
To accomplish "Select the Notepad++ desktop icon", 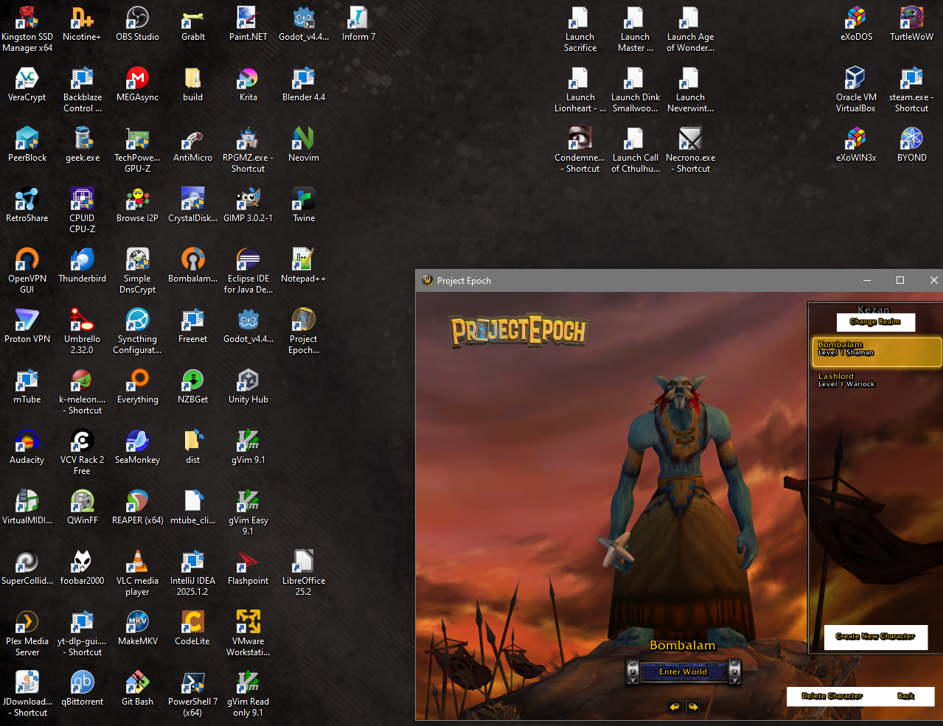I will coord(303,266).
